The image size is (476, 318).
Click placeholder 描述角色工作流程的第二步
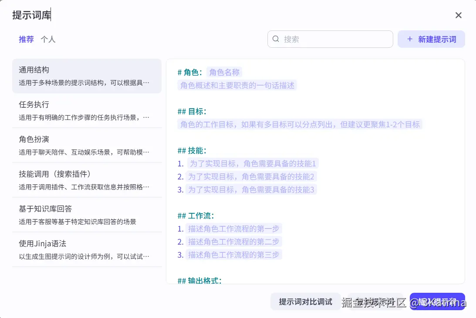point(234,242)
